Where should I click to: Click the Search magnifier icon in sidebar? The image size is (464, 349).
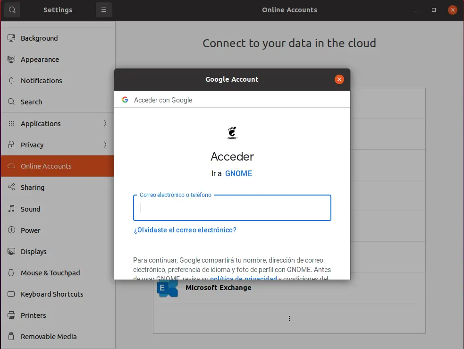click(11, 102)
